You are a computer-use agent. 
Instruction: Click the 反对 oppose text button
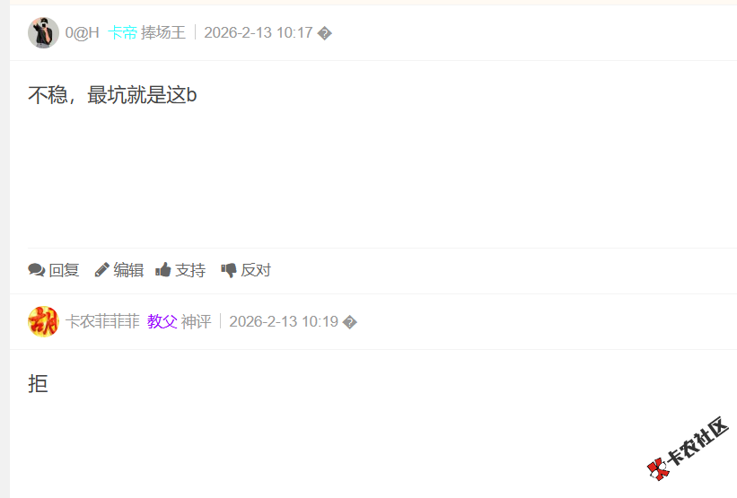pos(256,270)
